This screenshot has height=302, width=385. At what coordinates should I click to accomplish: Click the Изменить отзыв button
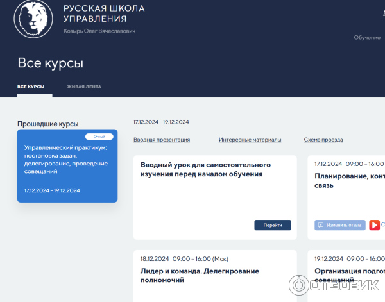click(340, 225)
